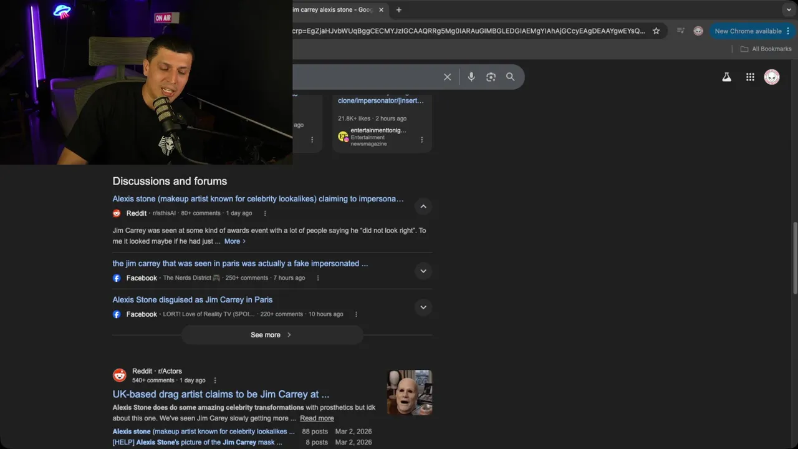Click See more discussions button

(272, 335)
